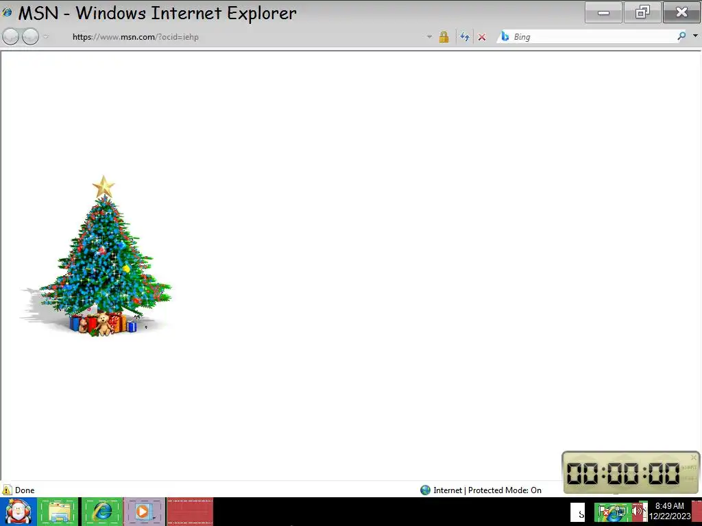This screenshot has width=702, height=526.
Task: Open Windows Explorer from the taskbar
Action: (58, 512)
